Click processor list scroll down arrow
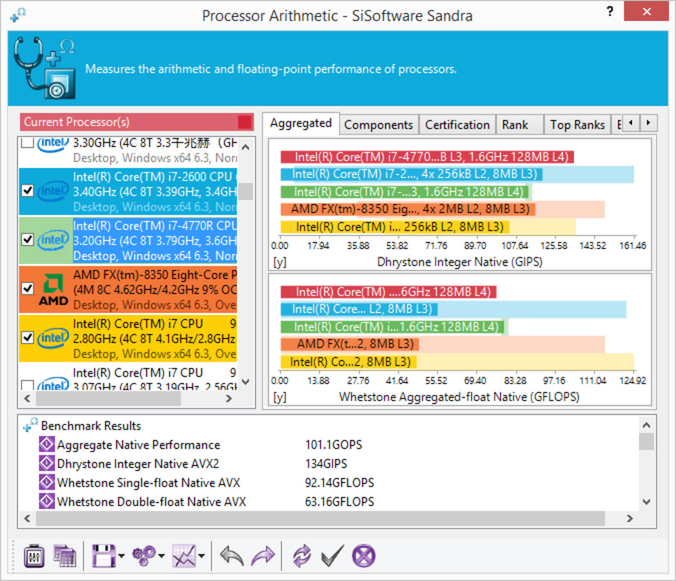The width and height of the screenshot is (676, 581). coord(246,382)
